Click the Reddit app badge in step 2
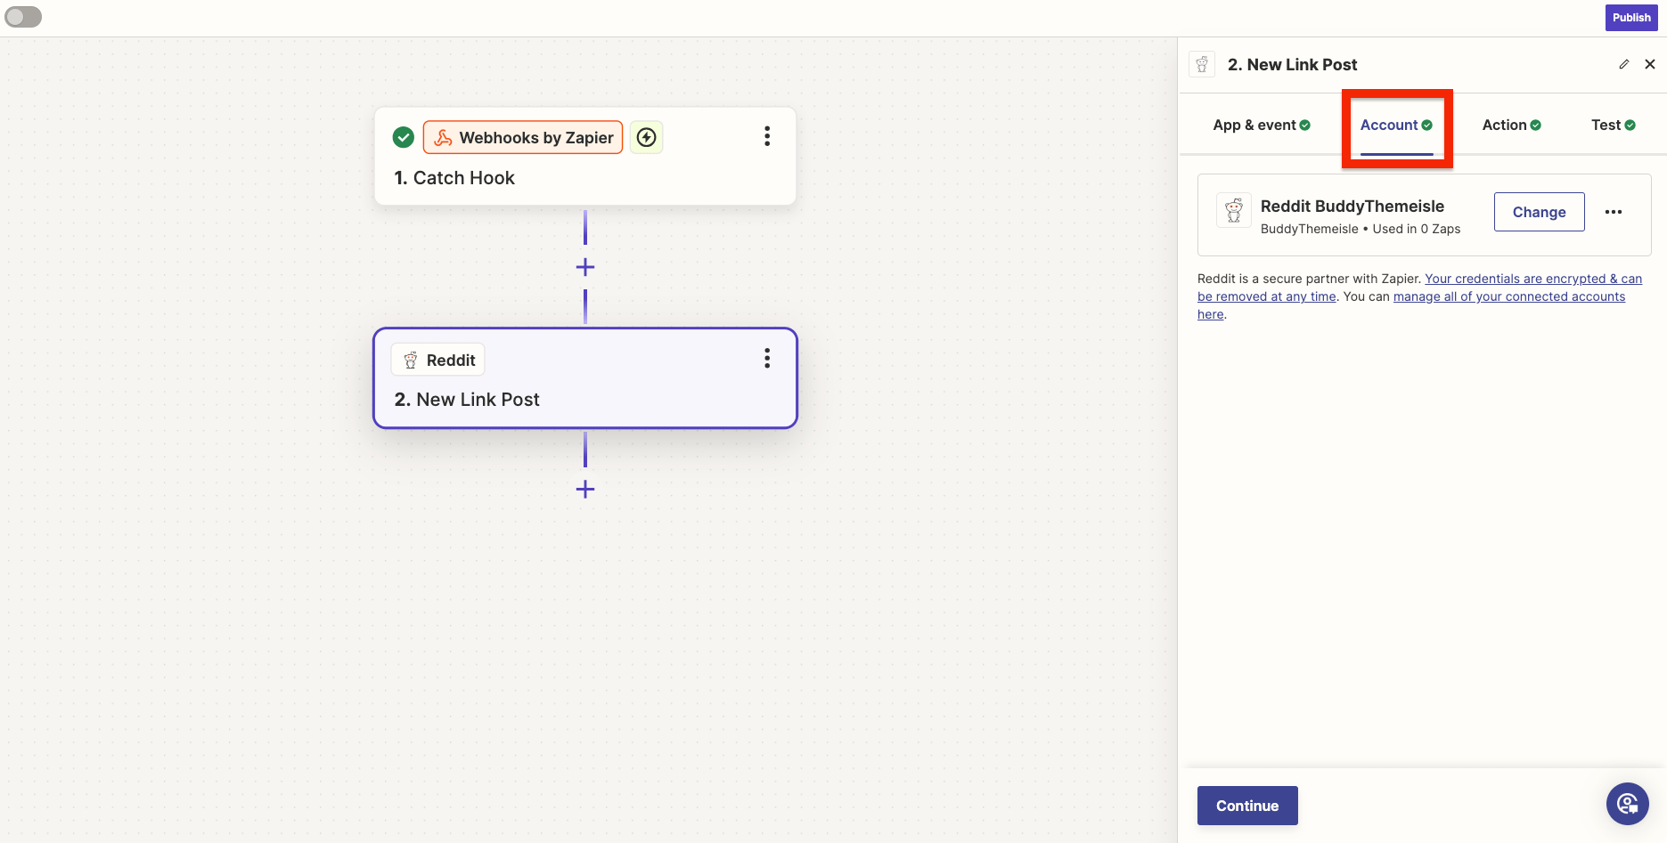The image size is (1667, 843). point(438,361)
